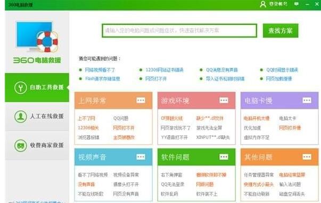Pick 电脑太卡 in 电脑卡慢 card
Viewport: 321px width, 203px height.
pyautogui.click(x=287, y=118)
